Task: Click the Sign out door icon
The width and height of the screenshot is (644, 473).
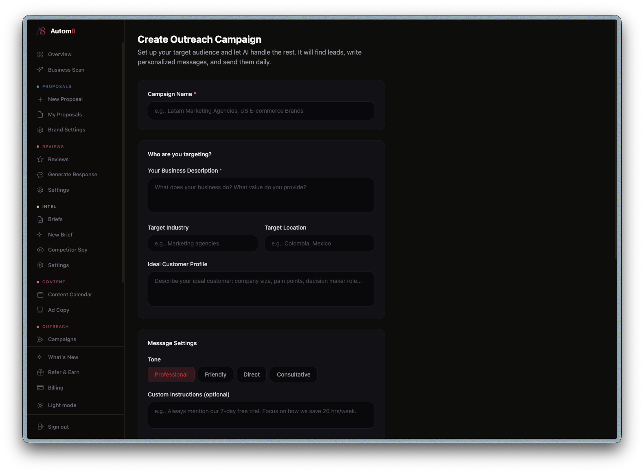Action: [x=40, y=427]
